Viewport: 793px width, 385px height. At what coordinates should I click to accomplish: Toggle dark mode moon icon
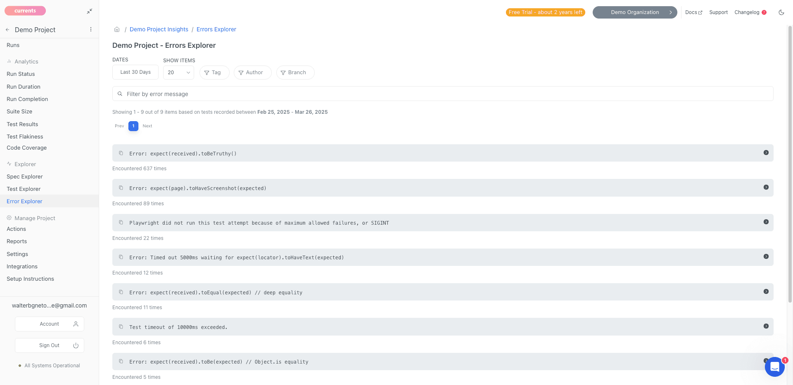[781, 12]
